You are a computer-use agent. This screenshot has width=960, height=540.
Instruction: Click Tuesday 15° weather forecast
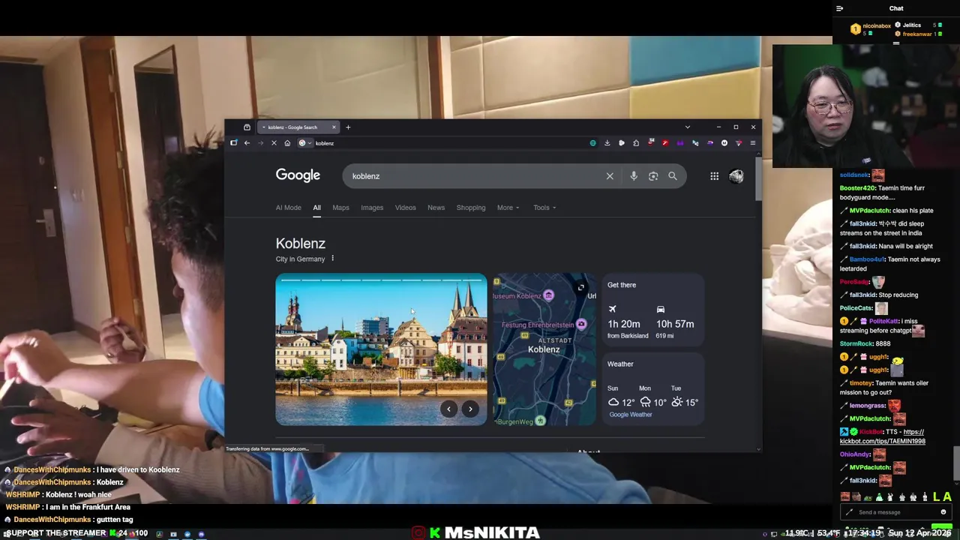point(685,397)
